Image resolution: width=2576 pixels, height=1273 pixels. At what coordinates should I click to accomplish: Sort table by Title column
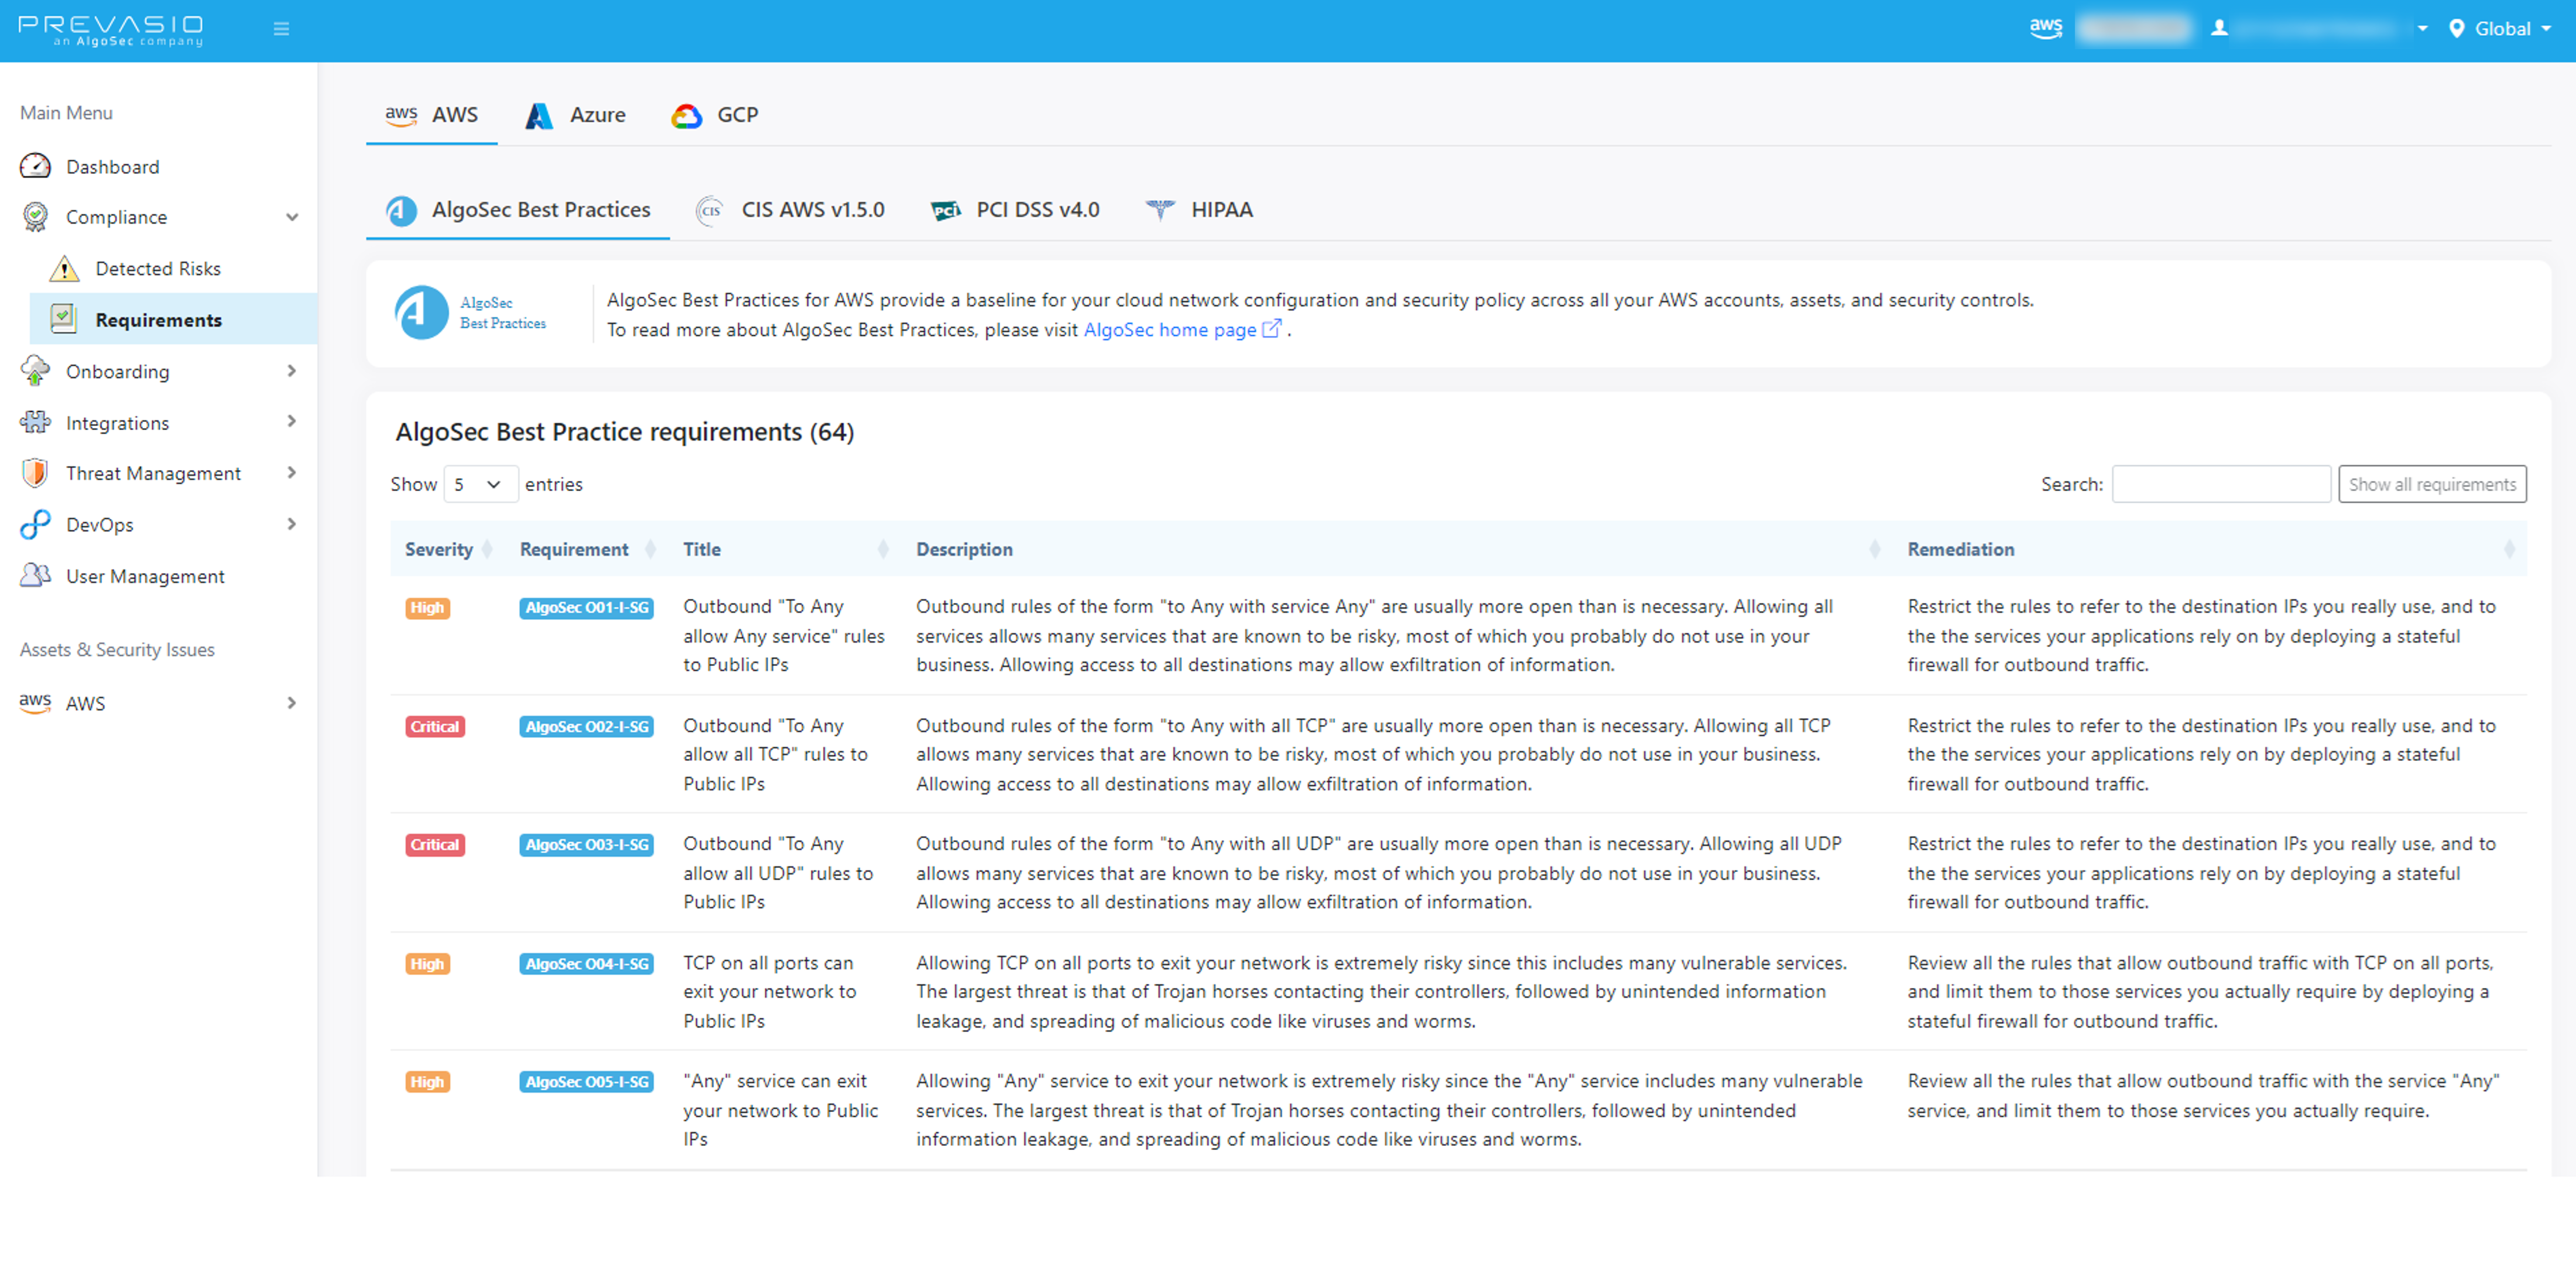pos(785,549)
